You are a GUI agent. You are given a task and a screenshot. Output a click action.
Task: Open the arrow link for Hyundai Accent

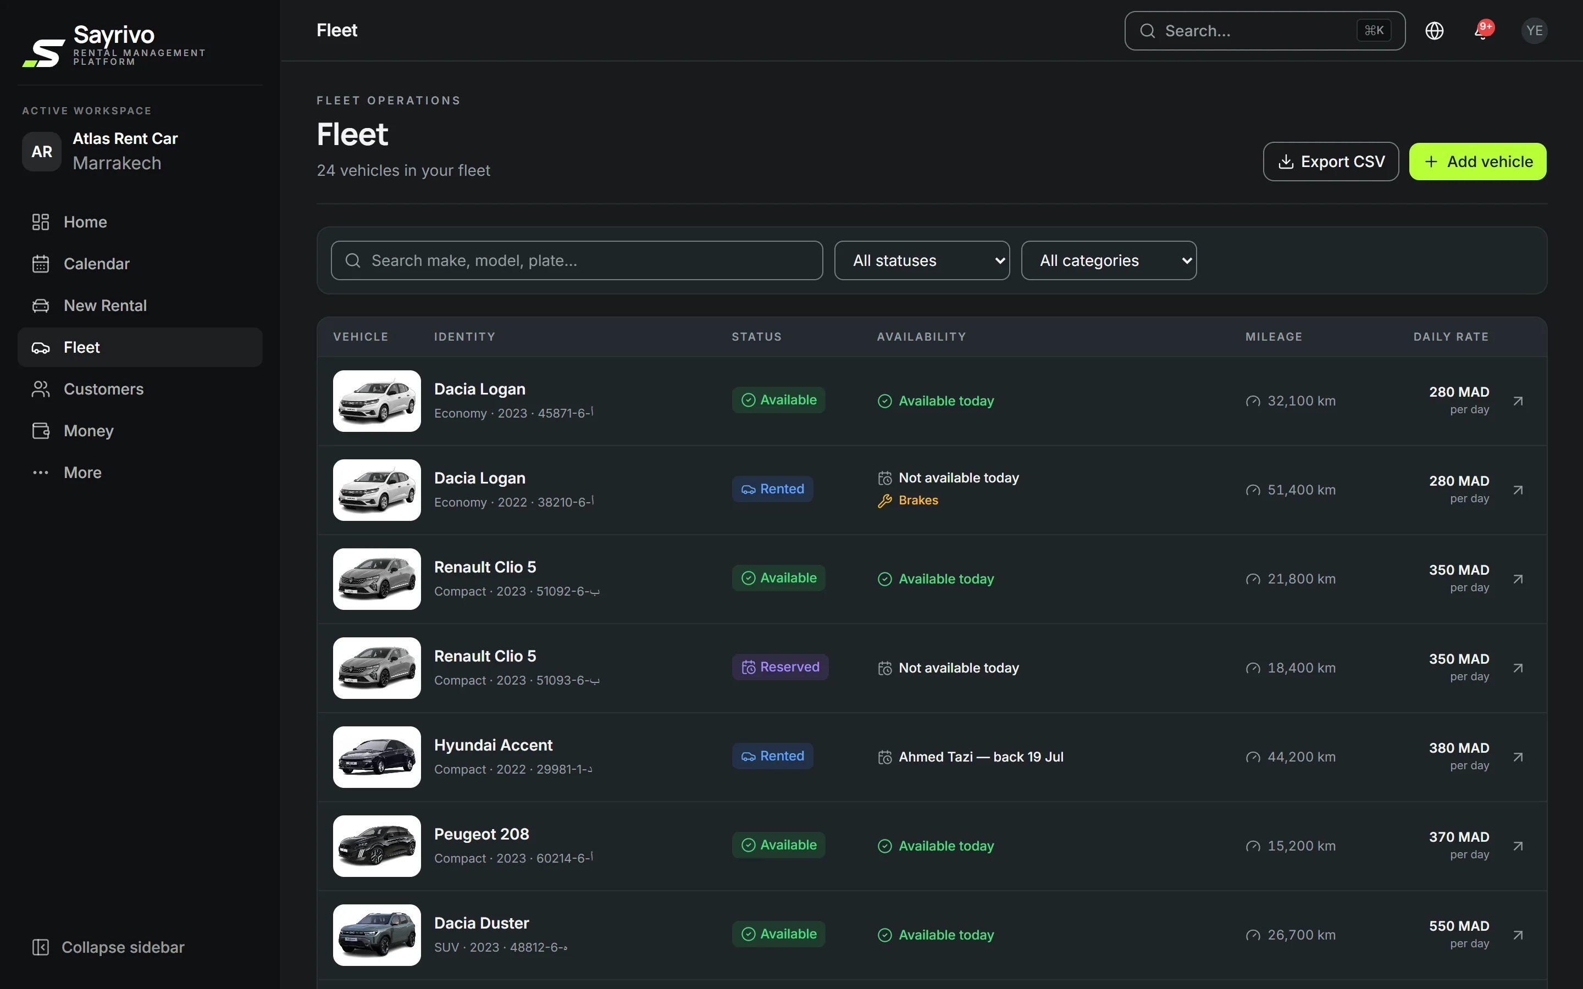click(1518, 757)
